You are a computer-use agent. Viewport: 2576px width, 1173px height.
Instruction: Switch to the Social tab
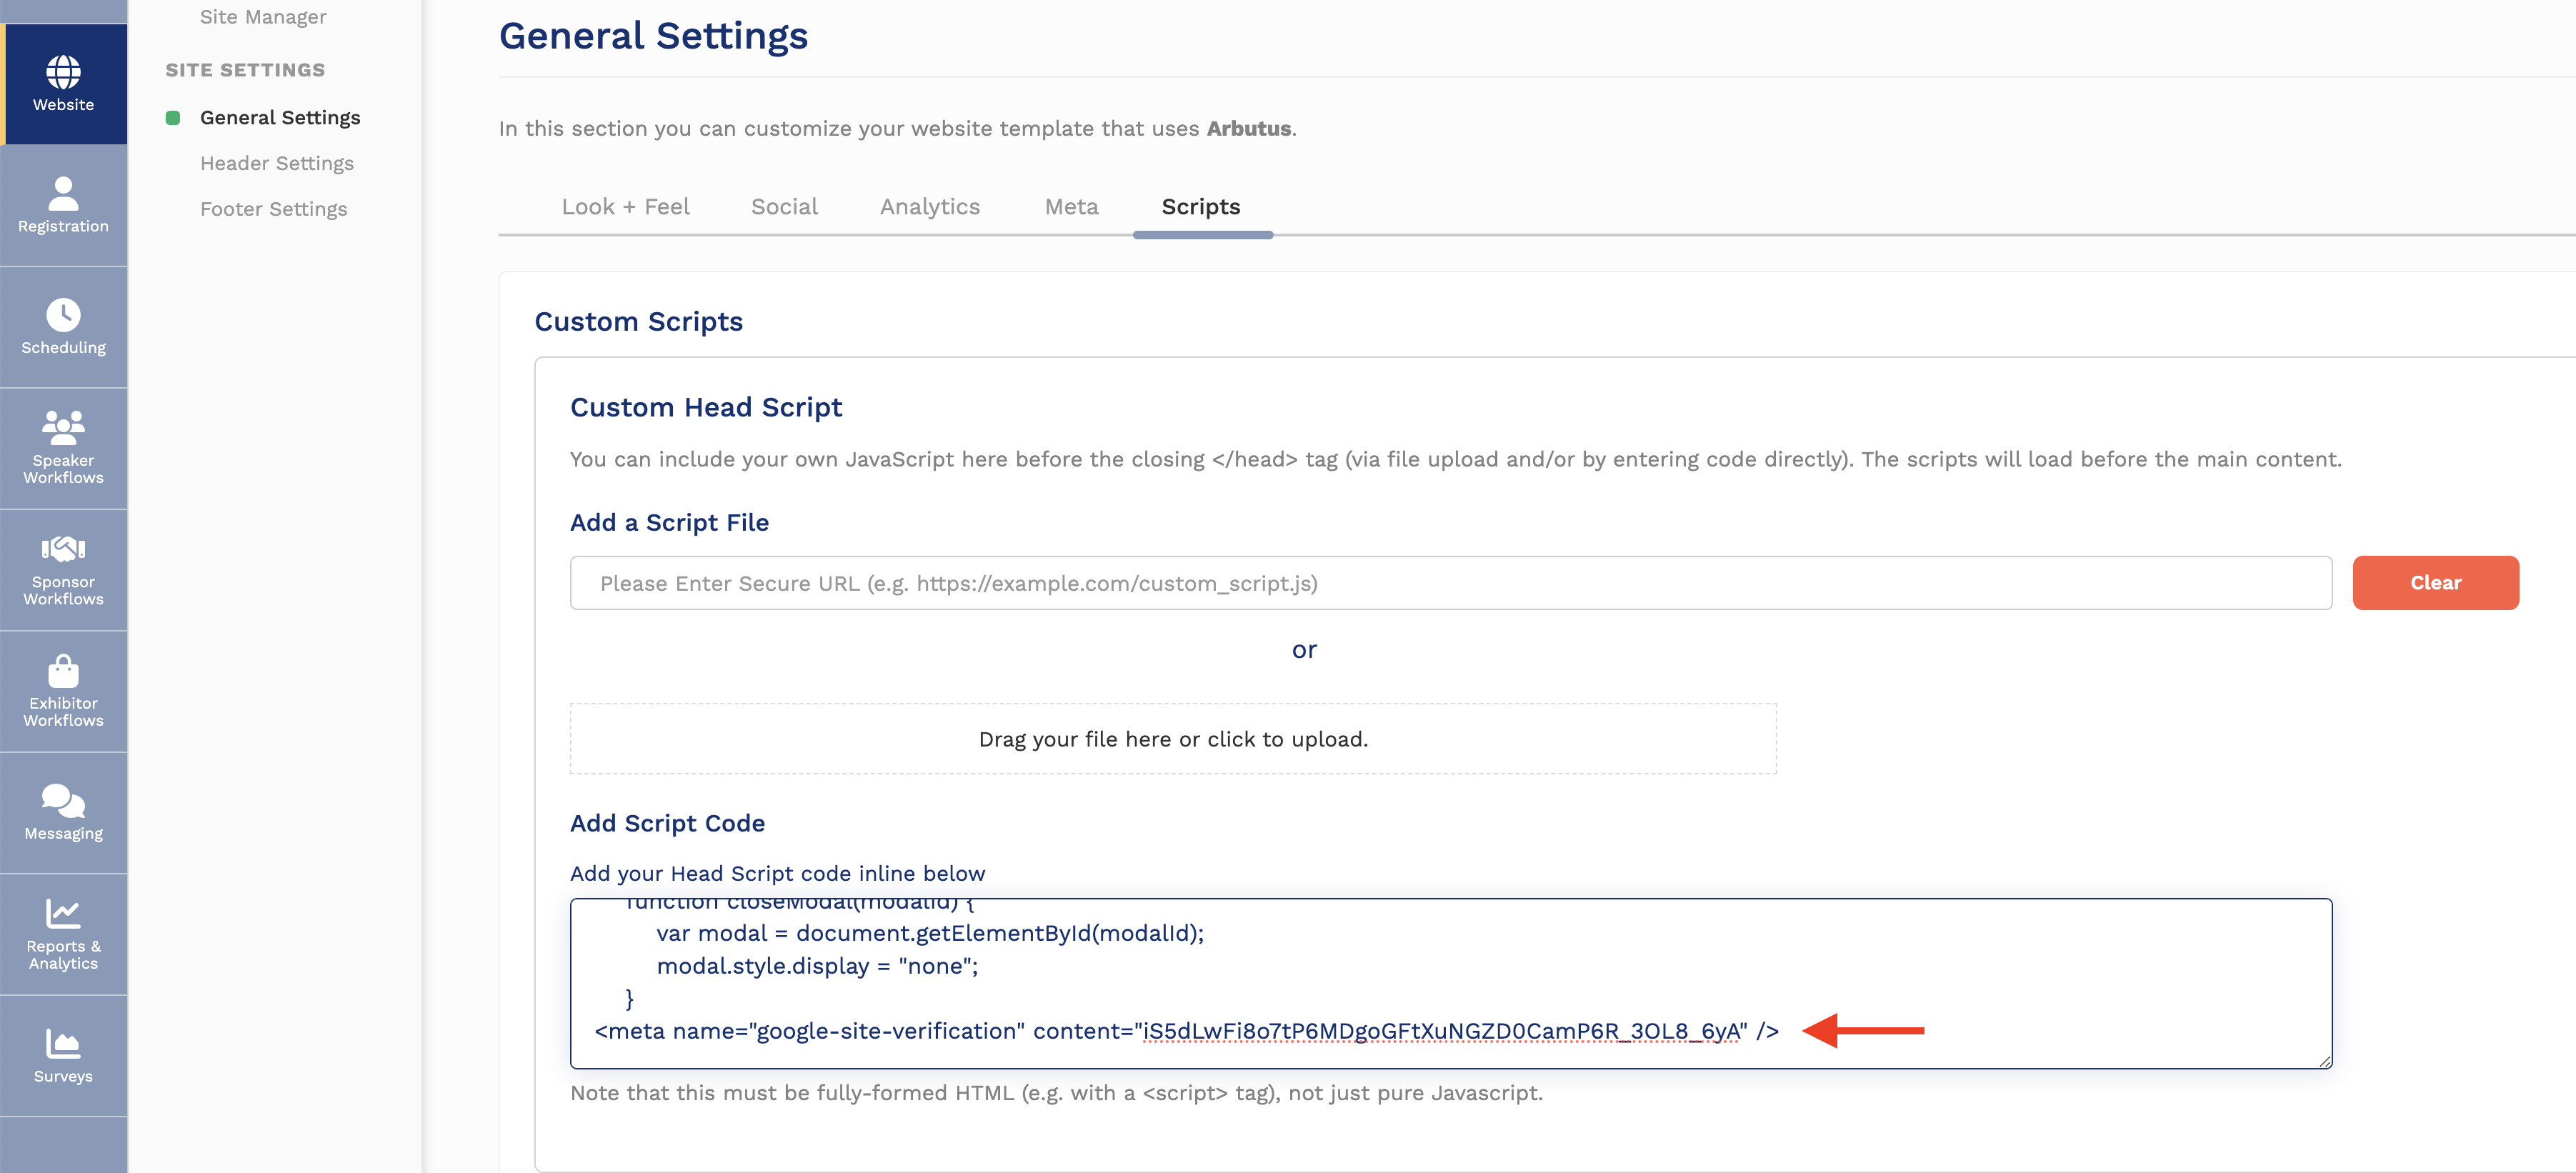click(x=784, y=207)
